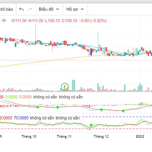Click the change value −0.90 (−0.82%)
The image size is (152, 152).
93,21
